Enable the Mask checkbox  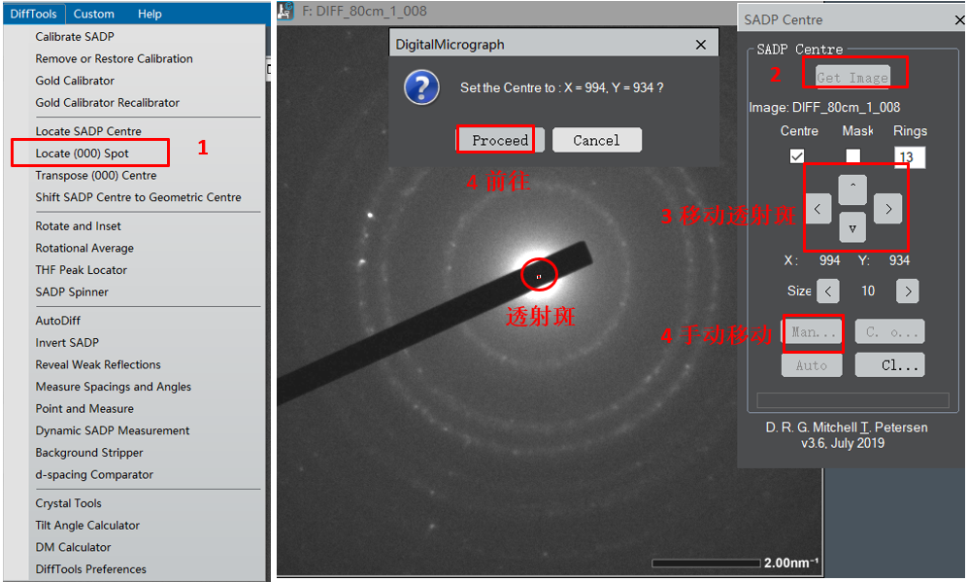point(852,156)
